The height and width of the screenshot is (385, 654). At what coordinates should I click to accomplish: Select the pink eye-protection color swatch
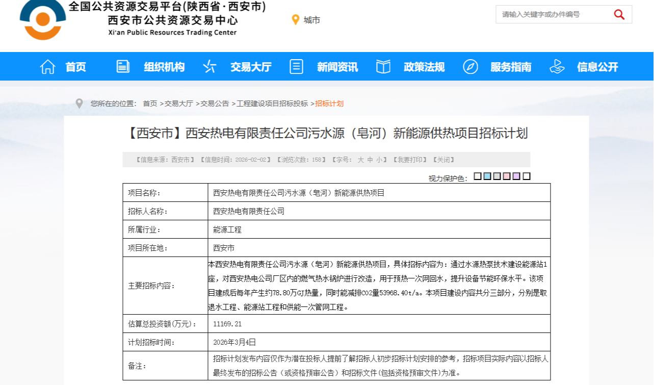[x=507, y=176]
